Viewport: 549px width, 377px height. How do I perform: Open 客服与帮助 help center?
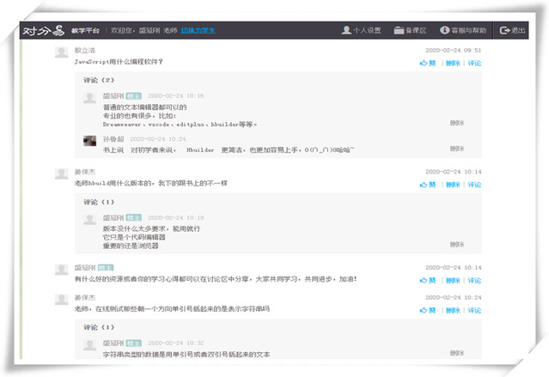tap(463, 30)
